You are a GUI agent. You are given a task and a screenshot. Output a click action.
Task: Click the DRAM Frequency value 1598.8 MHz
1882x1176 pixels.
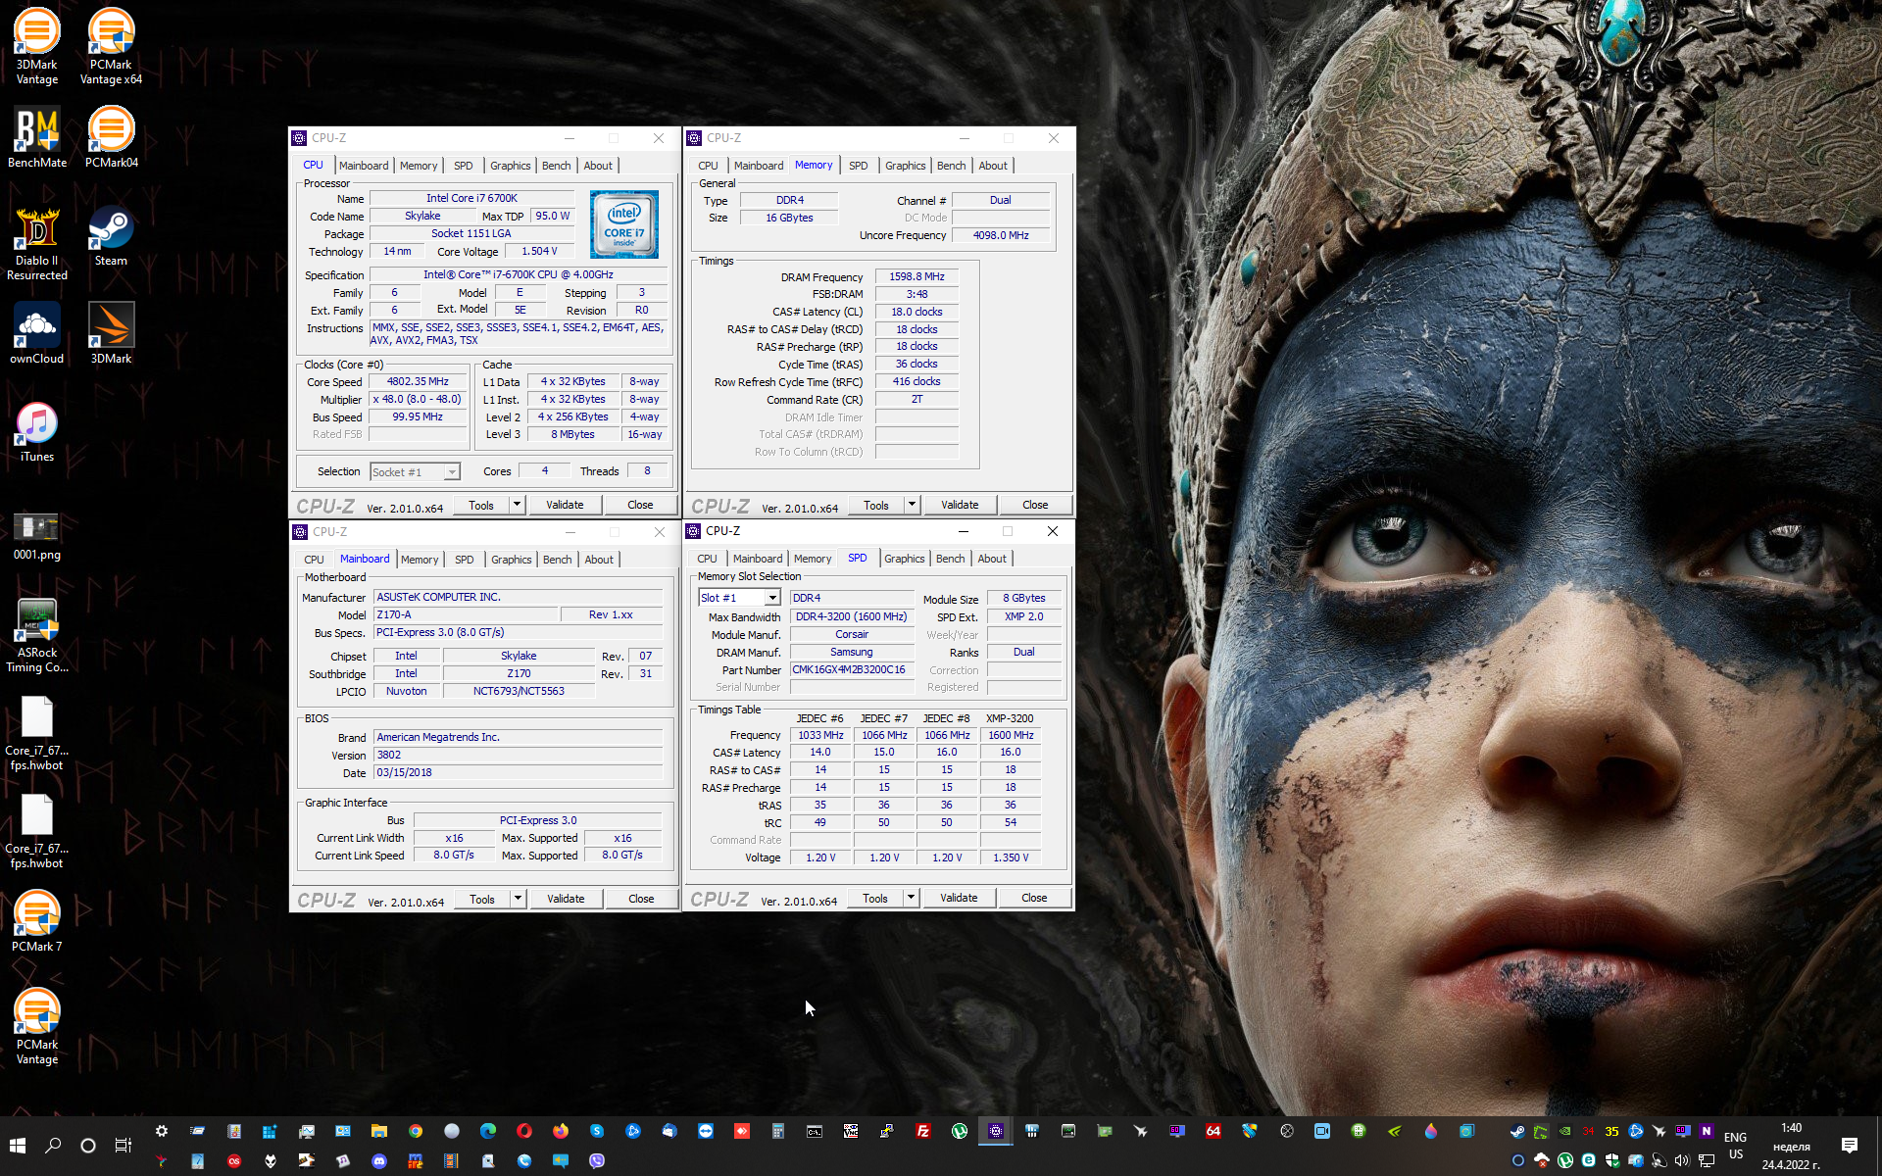[x=916, y=276]
